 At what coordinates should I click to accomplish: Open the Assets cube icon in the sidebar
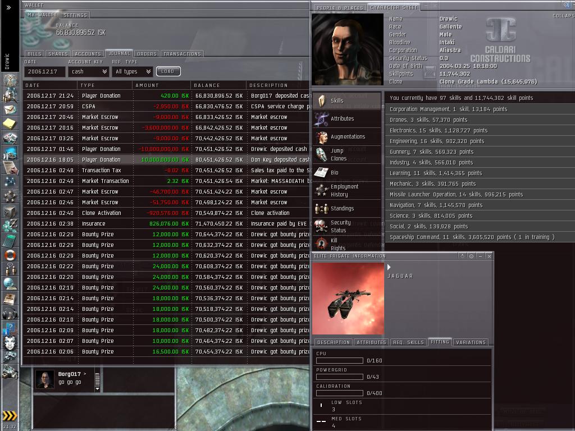[x=10, y=211]
